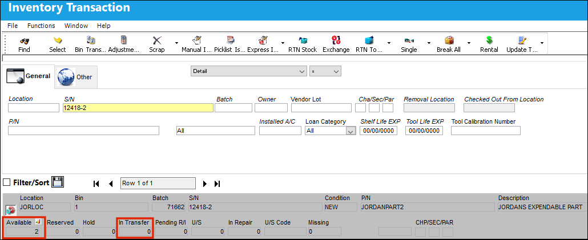This screenshot has height=240, width=588.
Task: Click the Pending R/I quantity value
Action: coord(171,232)
